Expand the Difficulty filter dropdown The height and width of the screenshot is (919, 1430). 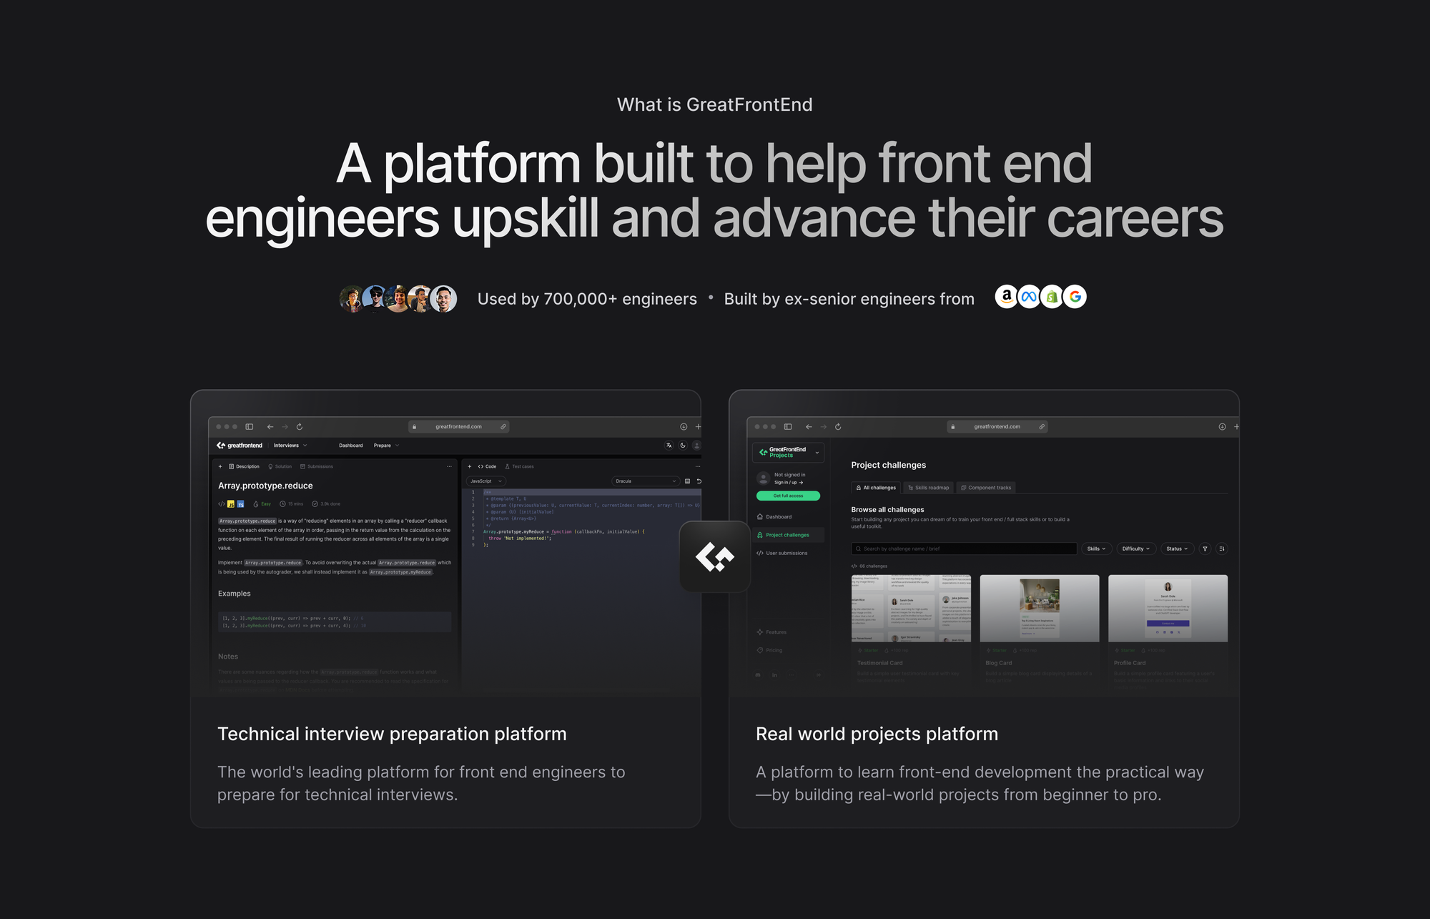tap(1135, 549)
